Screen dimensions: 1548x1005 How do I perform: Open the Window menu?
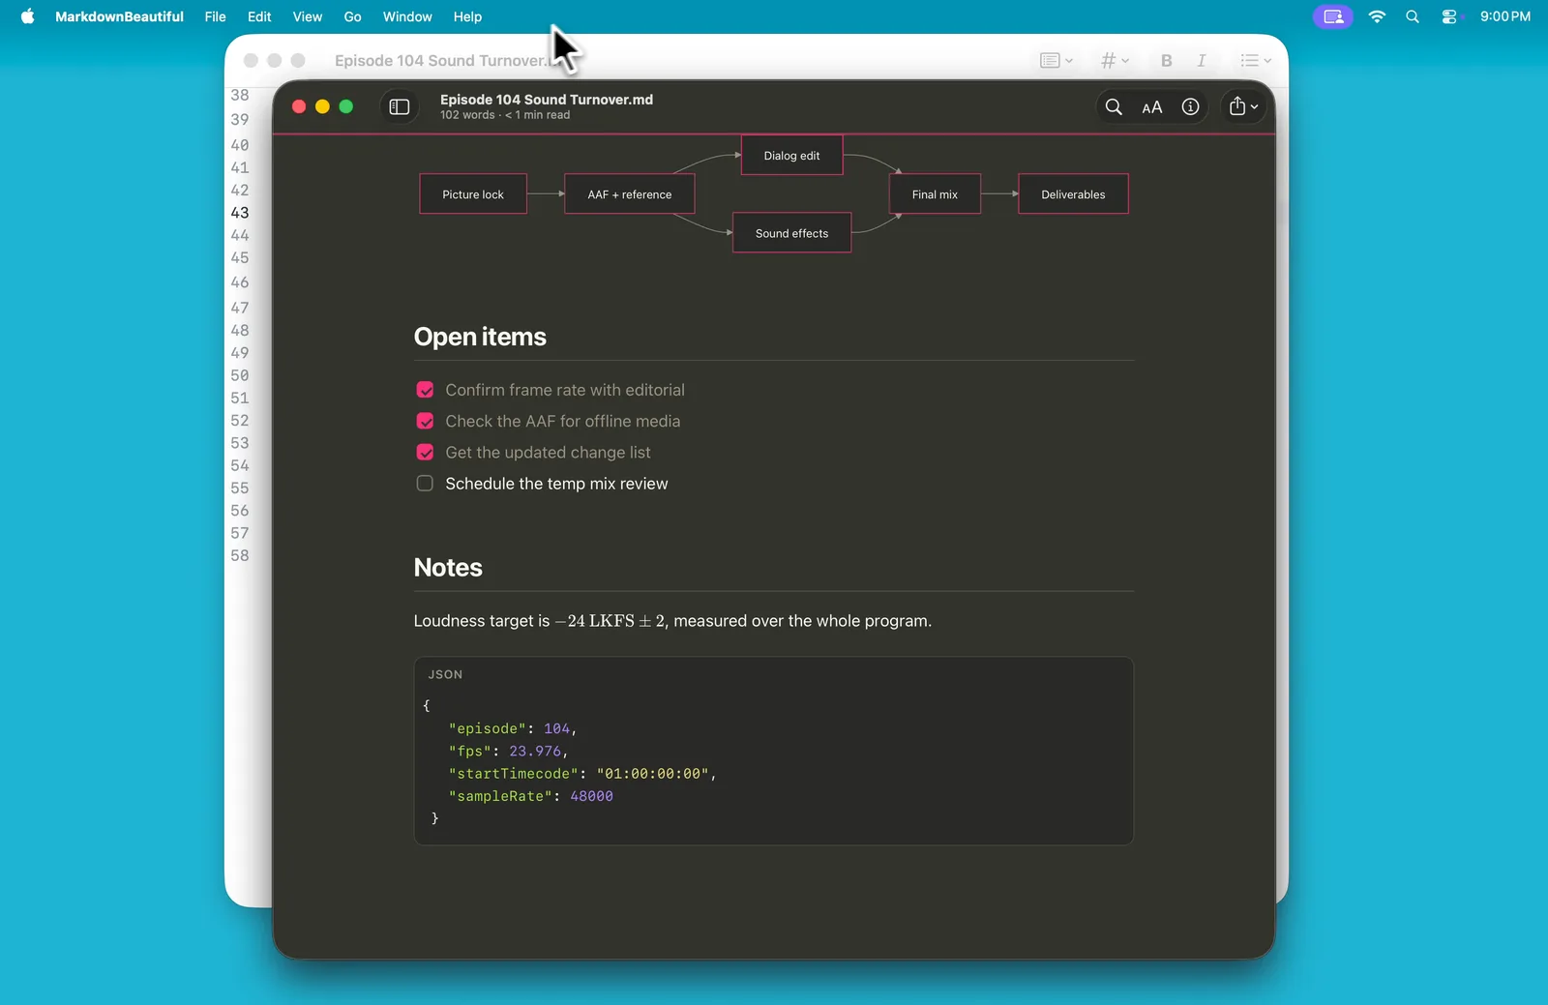[x=407, y=16]
